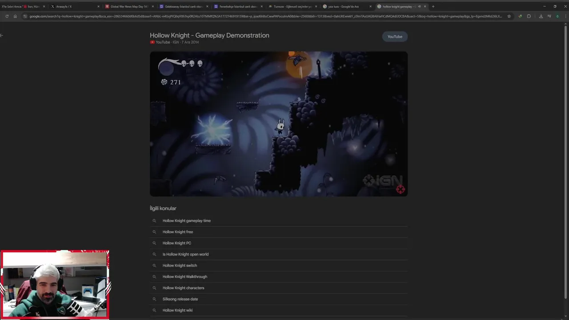Viewport: 569px width, 320px height.
Task: Open the Extensions puzzle icon
Action: pos(529,16)
